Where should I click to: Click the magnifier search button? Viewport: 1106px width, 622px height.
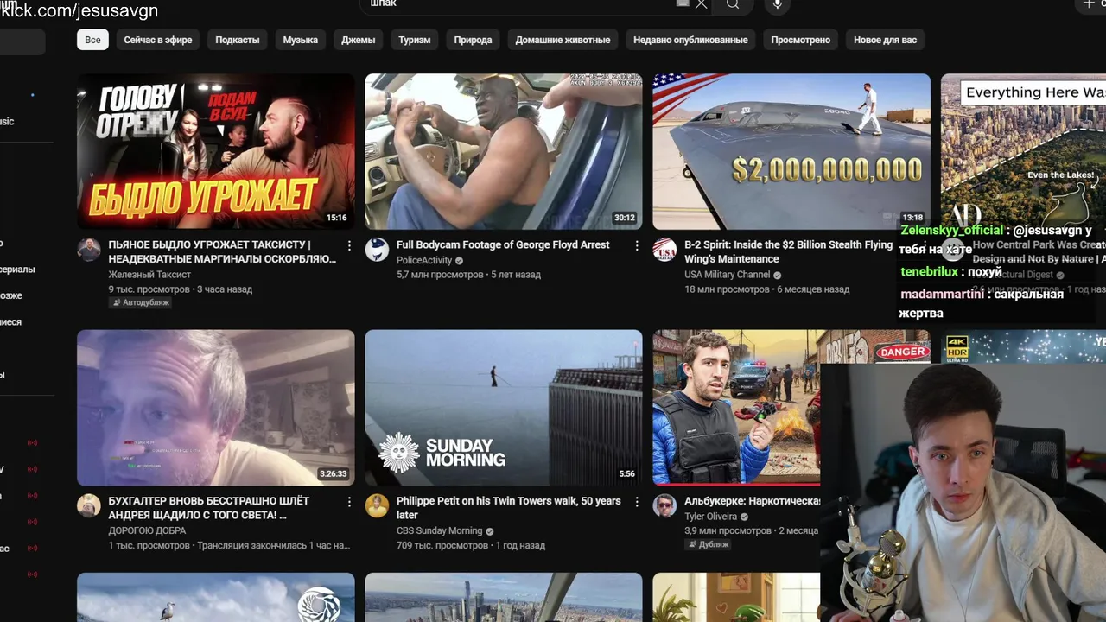pos(732,4)
